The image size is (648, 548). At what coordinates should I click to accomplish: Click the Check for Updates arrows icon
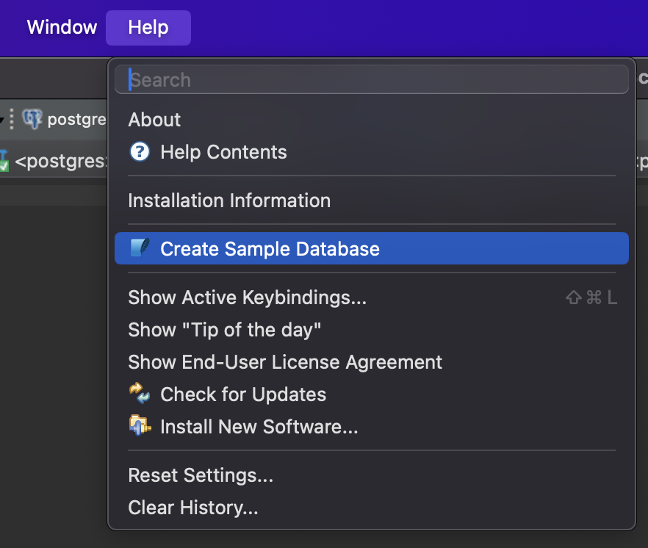click(140, 394)
